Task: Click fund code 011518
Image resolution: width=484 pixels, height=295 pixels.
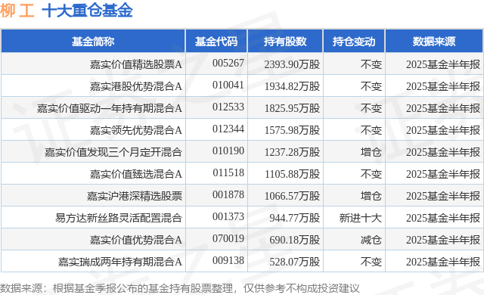Action: point(228,172)
